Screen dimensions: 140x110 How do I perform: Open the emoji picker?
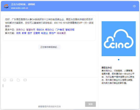coord(5,80)
